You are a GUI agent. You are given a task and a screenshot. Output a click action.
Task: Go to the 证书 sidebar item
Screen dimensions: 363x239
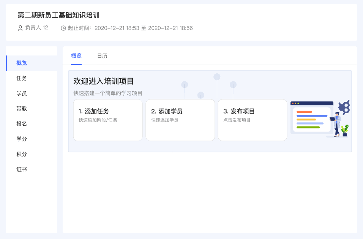(22, 169)
